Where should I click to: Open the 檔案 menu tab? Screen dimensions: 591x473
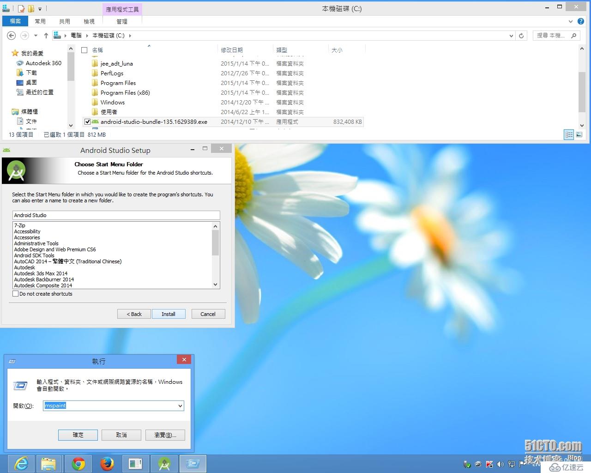(15, 21)
